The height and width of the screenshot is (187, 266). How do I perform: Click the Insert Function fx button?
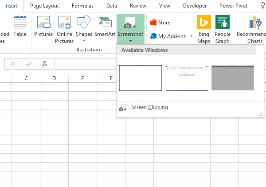[45, 64]
